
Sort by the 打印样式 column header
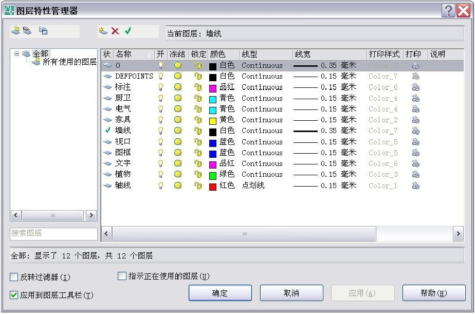coord(385,54)
